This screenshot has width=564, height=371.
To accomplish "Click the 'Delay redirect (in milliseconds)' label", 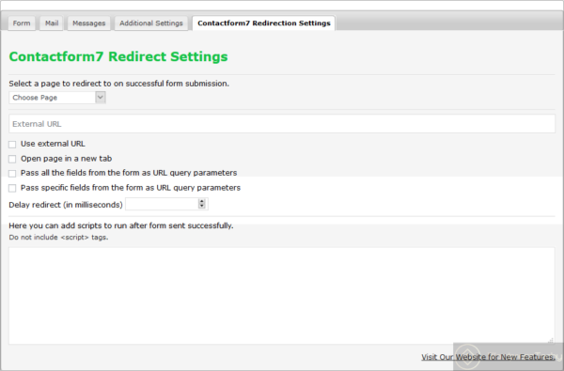I will click(66, 205).
